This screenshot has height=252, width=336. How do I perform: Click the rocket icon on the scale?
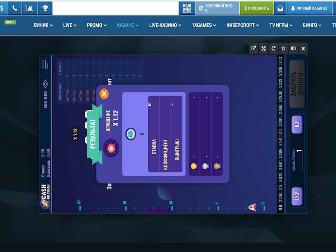252,207
